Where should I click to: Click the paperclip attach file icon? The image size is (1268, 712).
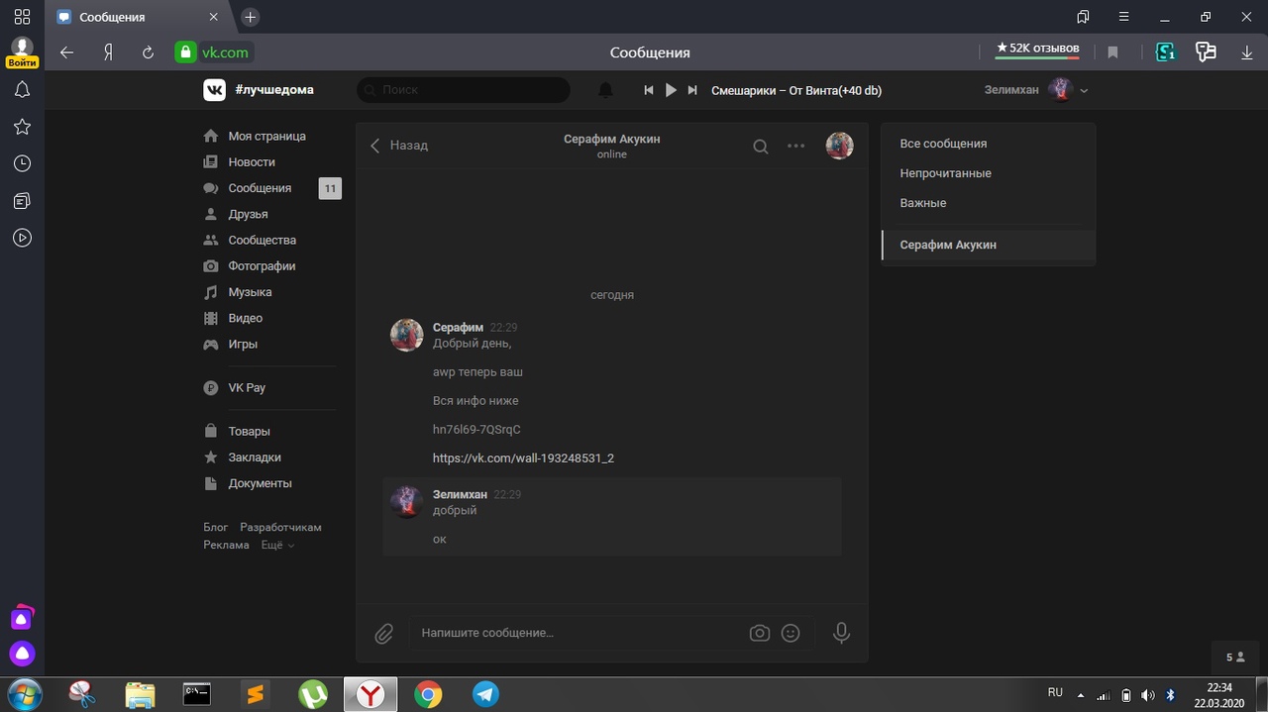pyautogui.click(x=384, y=633)
